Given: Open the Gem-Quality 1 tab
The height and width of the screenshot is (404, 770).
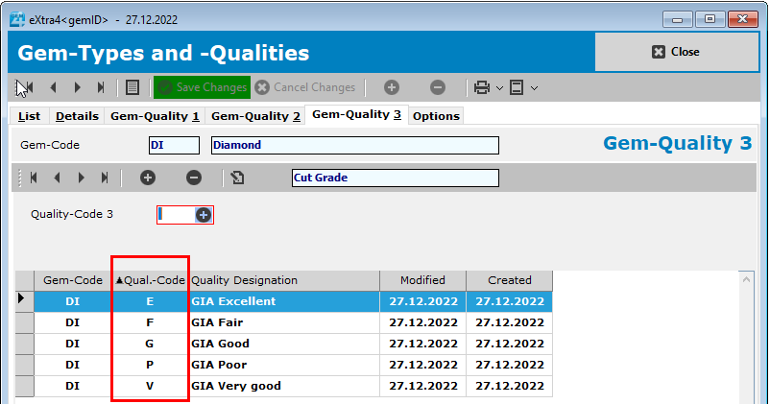Looking at the screenshot, I should tap(155, 116).
